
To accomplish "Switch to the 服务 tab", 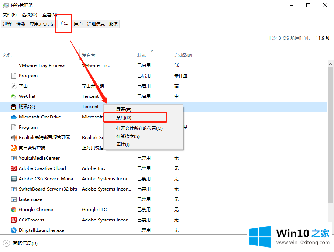I will click(113, 24).
